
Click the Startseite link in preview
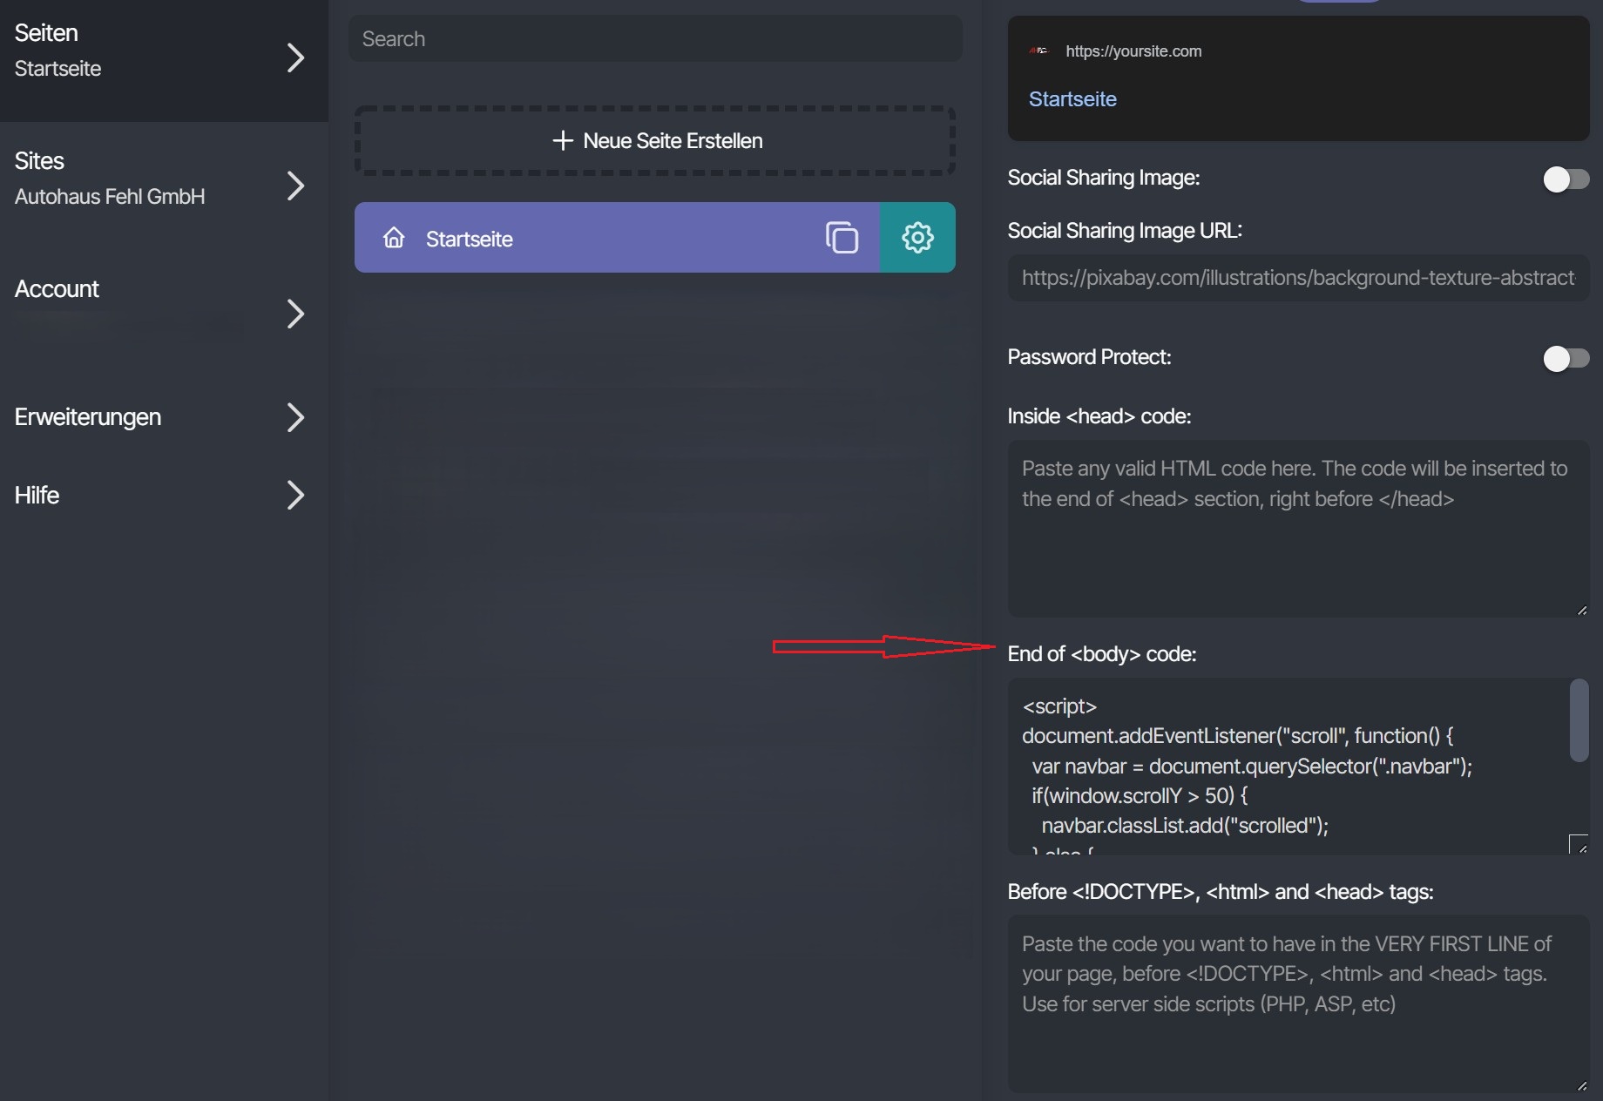1072,99
